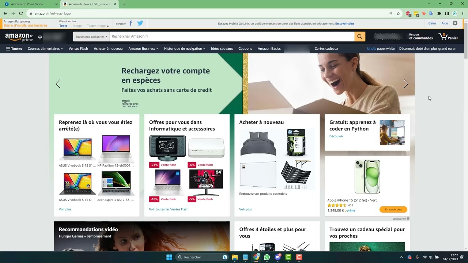Share the link on Twitter
468x263 pixels.
point(140,23)
